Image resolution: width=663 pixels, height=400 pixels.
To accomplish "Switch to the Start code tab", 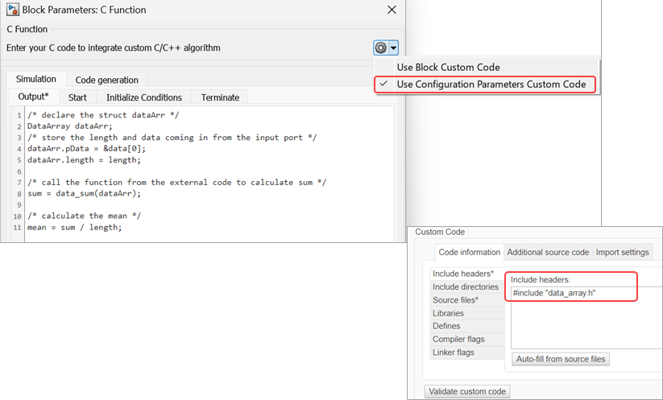I will tap(77, 97).
